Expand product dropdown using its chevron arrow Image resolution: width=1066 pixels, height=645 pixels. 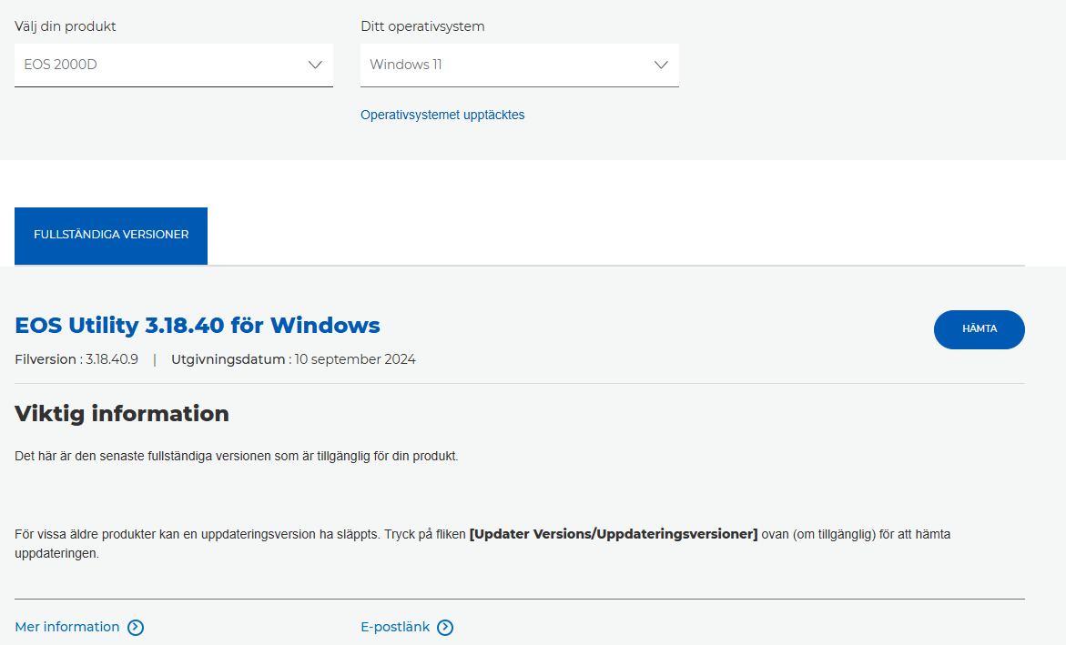[x=315, y=65]
